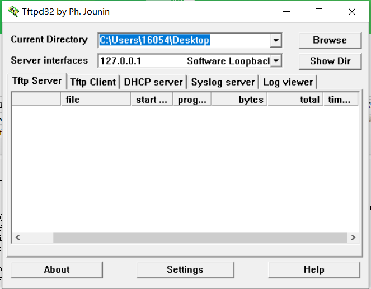
Task: Switch to the Tftp Client tab
Action: [93, 82]
